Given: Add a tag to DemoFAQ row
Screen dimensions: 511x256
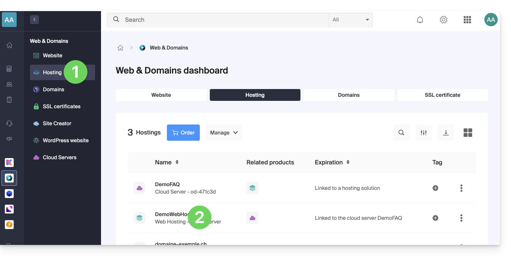Looking at the screenshot, I should pos(436,188).
